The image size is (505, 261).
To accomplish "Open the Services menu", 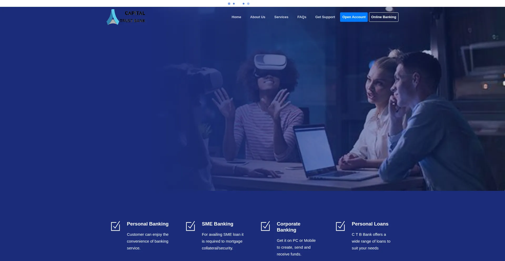I will [x=281, y=17].
